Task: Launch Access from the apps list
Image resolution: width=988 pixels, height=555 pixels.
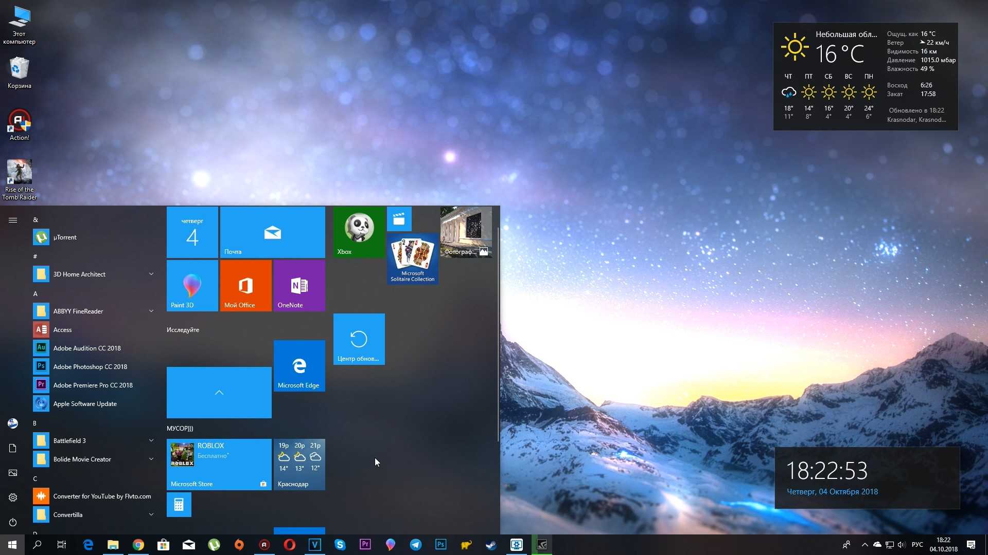Action: pos(93,330)
